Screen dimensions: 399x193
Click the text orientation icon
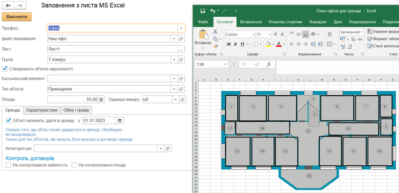pos(313,34)
